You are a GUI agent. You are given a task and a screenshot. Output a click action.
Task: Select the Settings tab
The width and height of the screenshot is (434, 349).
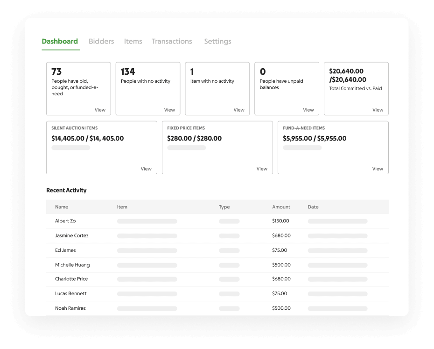[218, 41]
